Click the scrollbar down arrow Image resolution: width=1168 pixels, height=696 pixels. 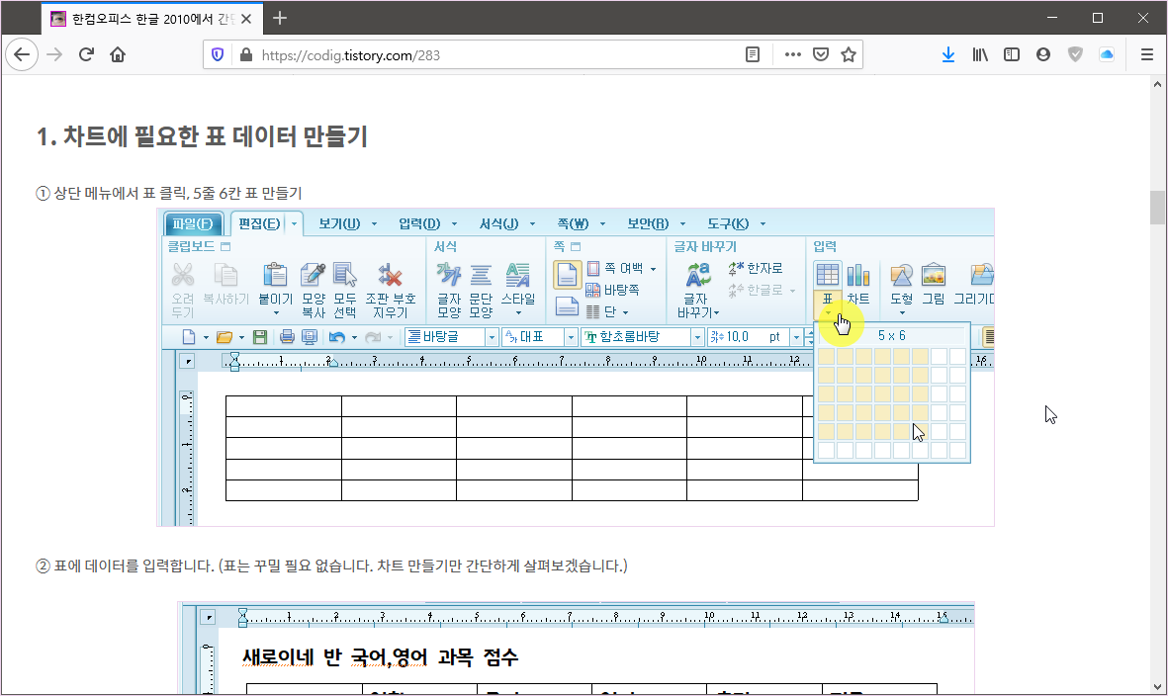click(1157, 687)
